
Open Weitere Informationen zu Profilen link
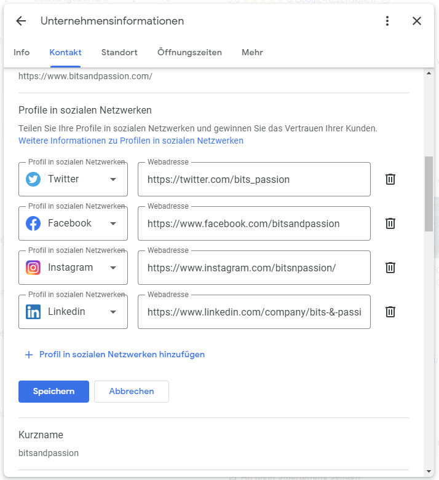pyautogui.click(x=131, y=141)
